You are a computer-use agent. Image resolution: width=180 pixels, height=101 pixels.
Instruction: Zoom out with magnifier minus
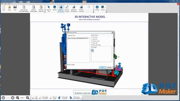(x=28, y=98)
